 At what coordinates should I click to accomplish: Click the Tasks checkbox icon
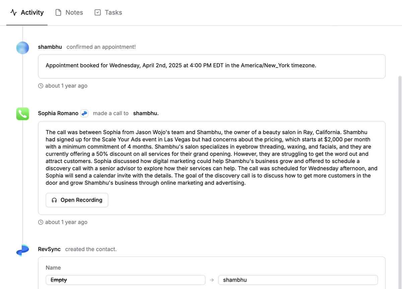pyautogui.click(x=97, y=13)
